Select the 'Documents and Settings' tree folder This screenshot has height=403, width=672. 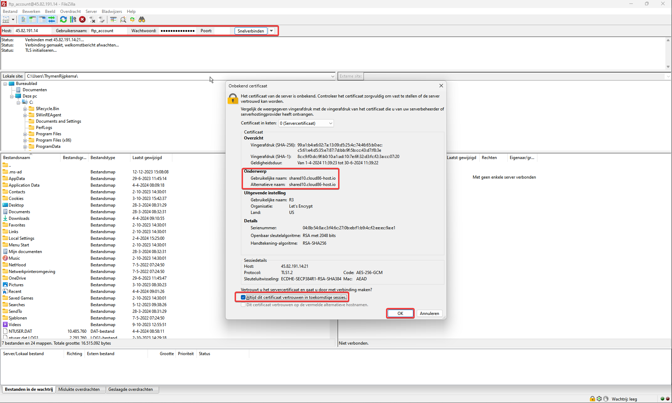coord(58,121)
